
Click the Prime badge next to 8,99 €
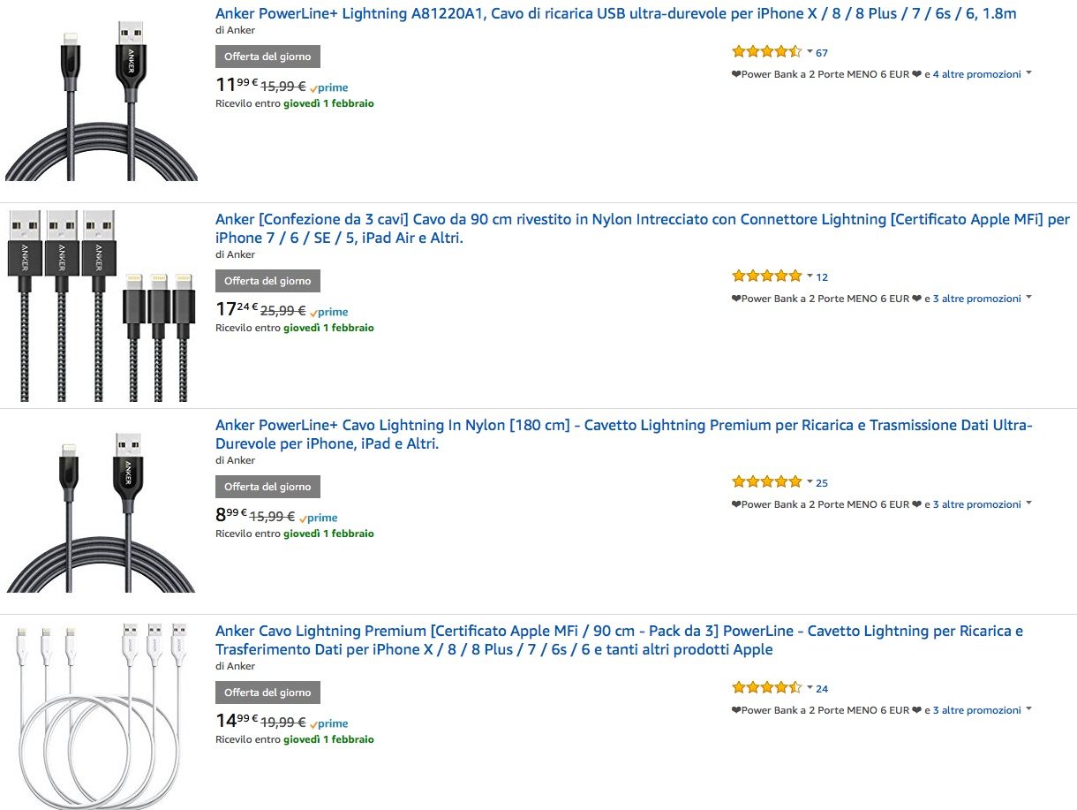point(319,519)
